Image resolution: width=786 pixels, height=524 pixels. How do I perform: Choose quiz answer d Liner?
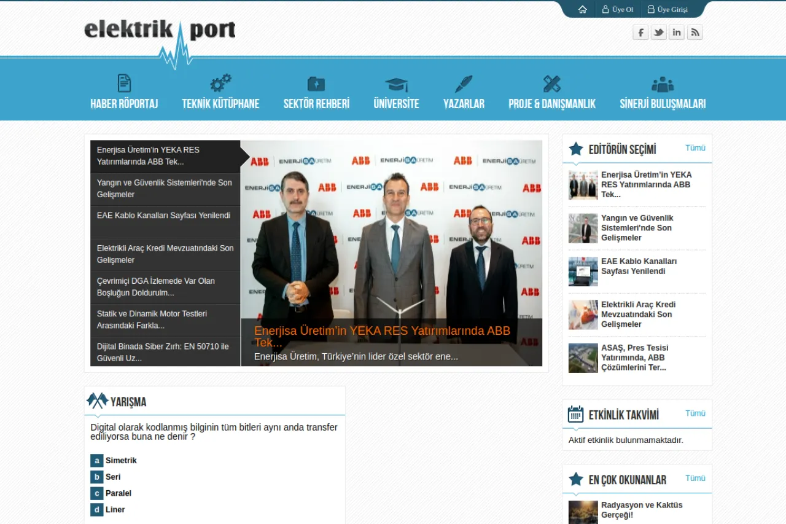pos(108,510)
